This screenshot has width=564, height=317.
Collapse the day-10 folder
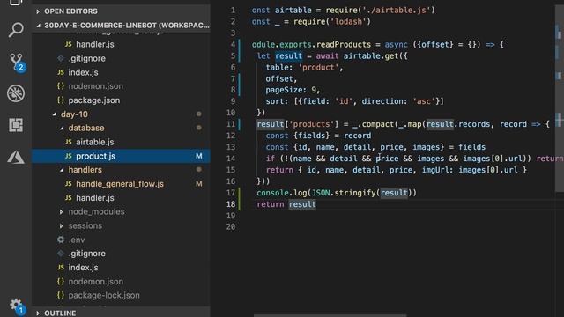click(x=55, y=114)
